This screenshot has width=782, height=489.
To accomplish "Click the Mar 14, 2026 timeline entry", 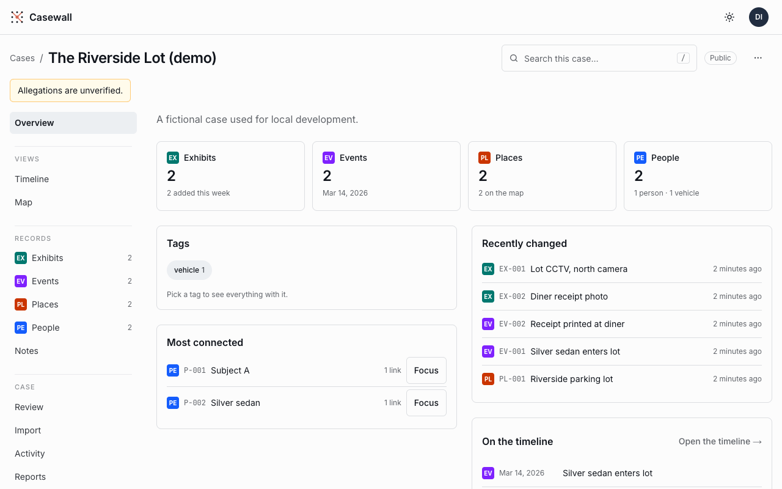I will [x=622, y=473].
